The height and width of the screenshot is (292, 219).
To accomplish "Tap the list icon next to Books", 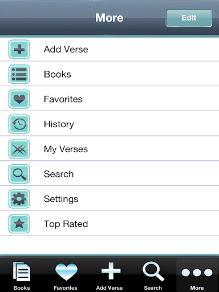I will (x=19, y=74).
